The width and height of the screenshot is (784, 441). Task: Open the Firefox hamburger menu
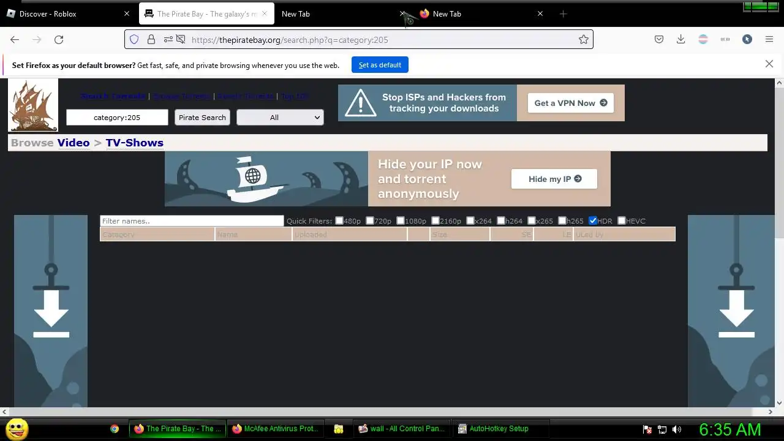coord(769,39)
